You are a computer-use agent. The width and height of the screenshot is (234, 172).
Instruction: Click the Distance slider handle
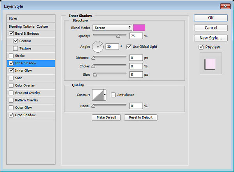(x=93, y=58)
